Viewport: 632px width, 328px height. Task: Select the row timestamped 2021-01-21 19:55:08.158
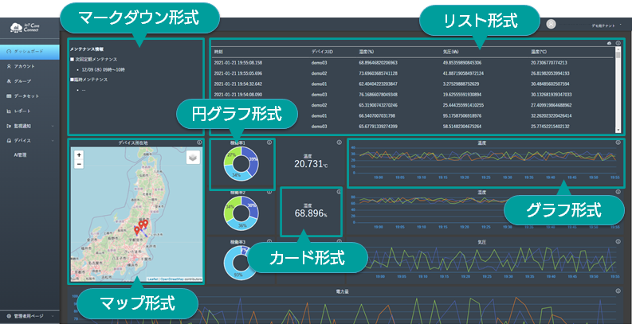(413, 63)
